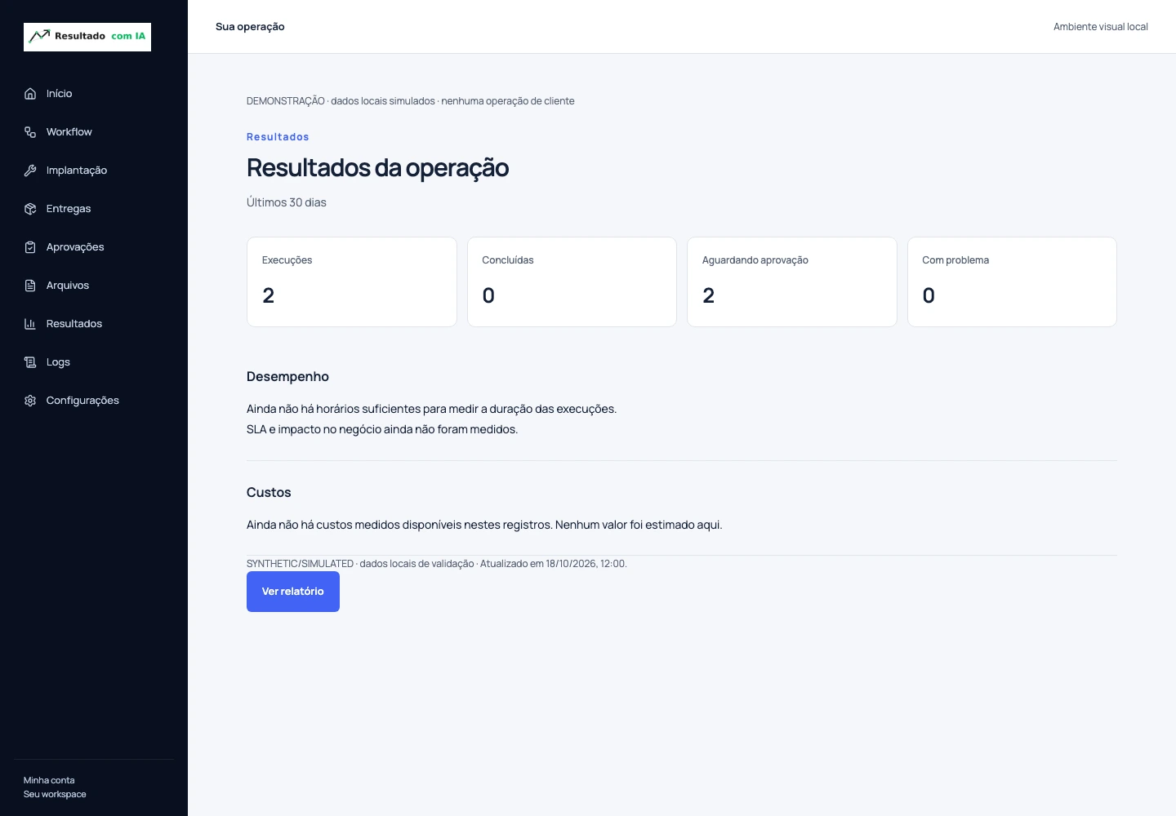1176x816 pixels.
Task: Click the Ver relatório button
Action: (x=293, y=592)
